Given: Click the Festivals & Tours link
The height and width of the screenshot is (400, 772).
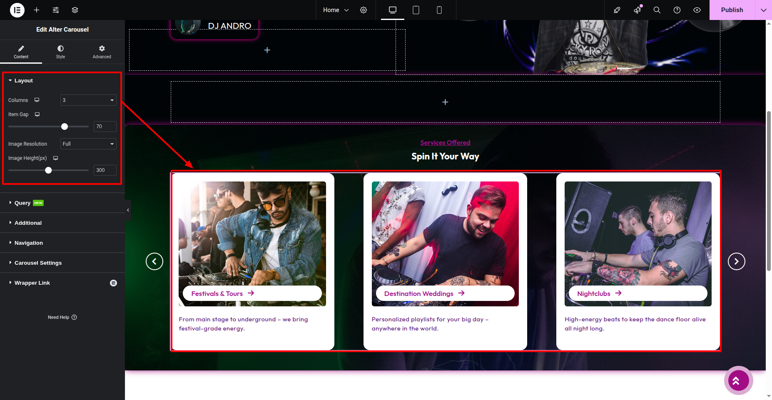Looking at the screenshot, I should coord(217,294).
